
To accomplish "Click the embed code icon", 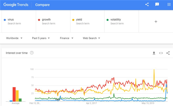I will (161, 53).
